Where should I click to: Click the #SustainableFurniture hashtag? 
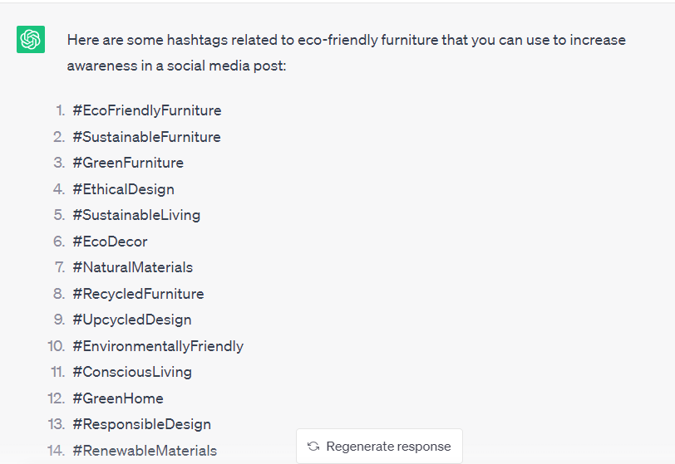pyautogui.click(x=146, y=137)
